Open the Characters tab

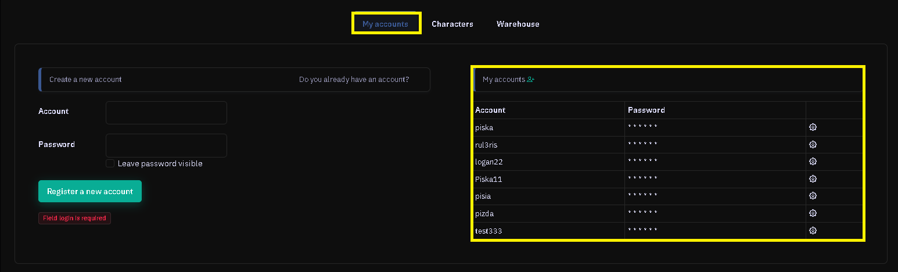pos(452,24)
